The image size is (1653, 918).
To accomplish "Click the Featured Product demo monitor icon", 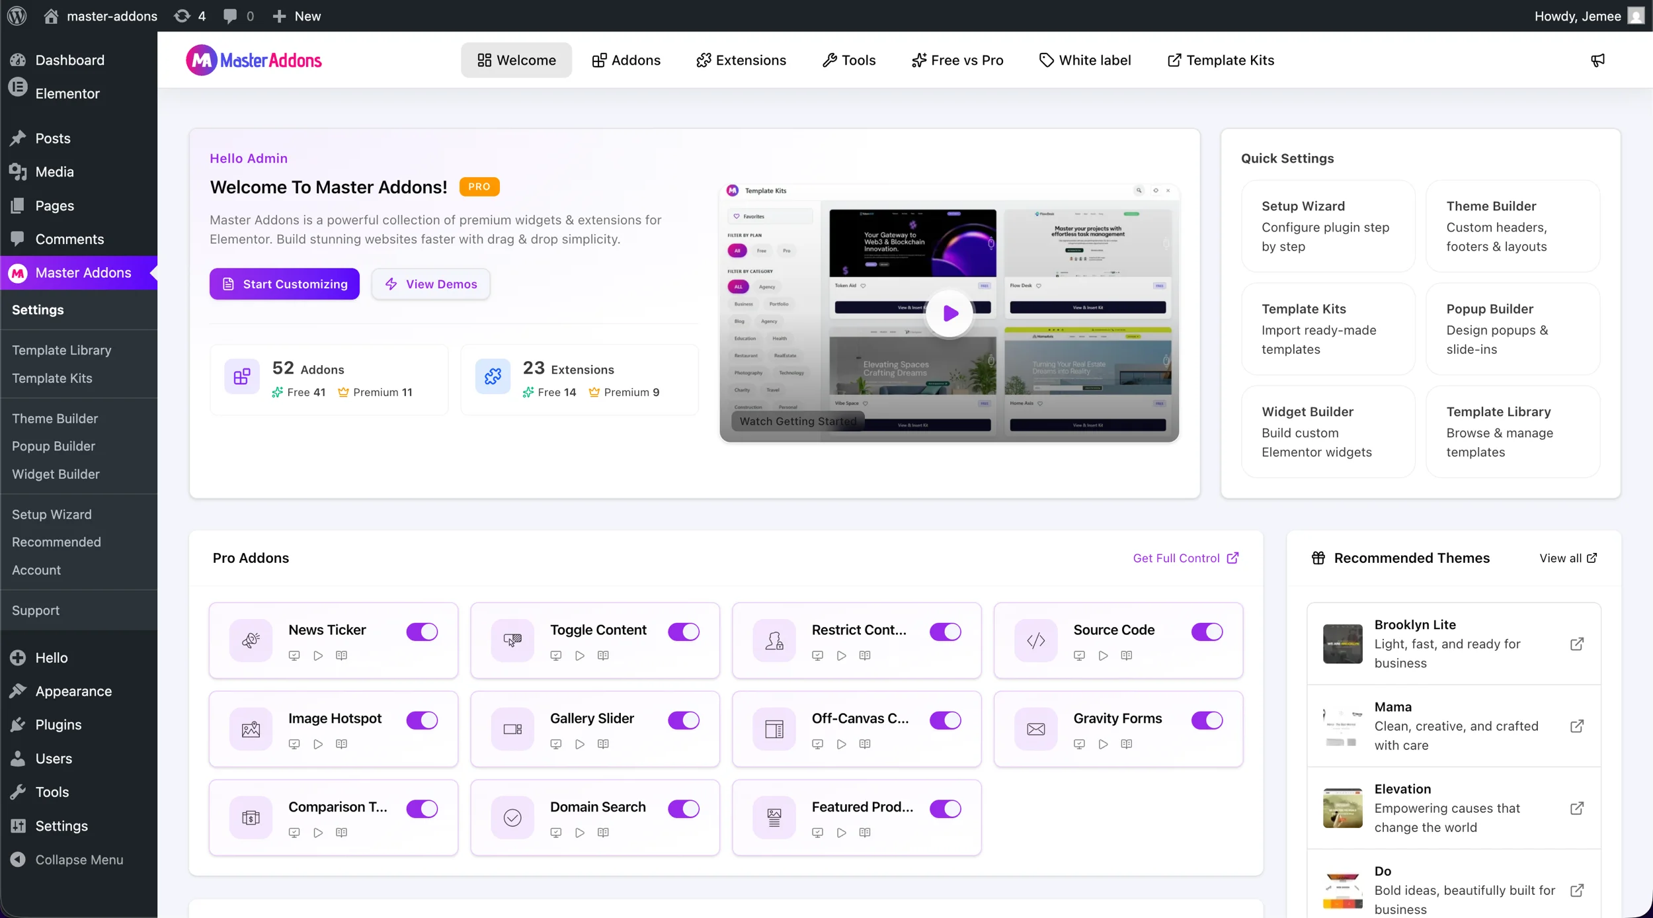I will pyautogui.click(x=818, y=833).
